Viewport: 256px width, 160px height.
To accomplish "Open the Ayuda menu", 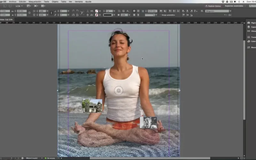I will [88, 2].
